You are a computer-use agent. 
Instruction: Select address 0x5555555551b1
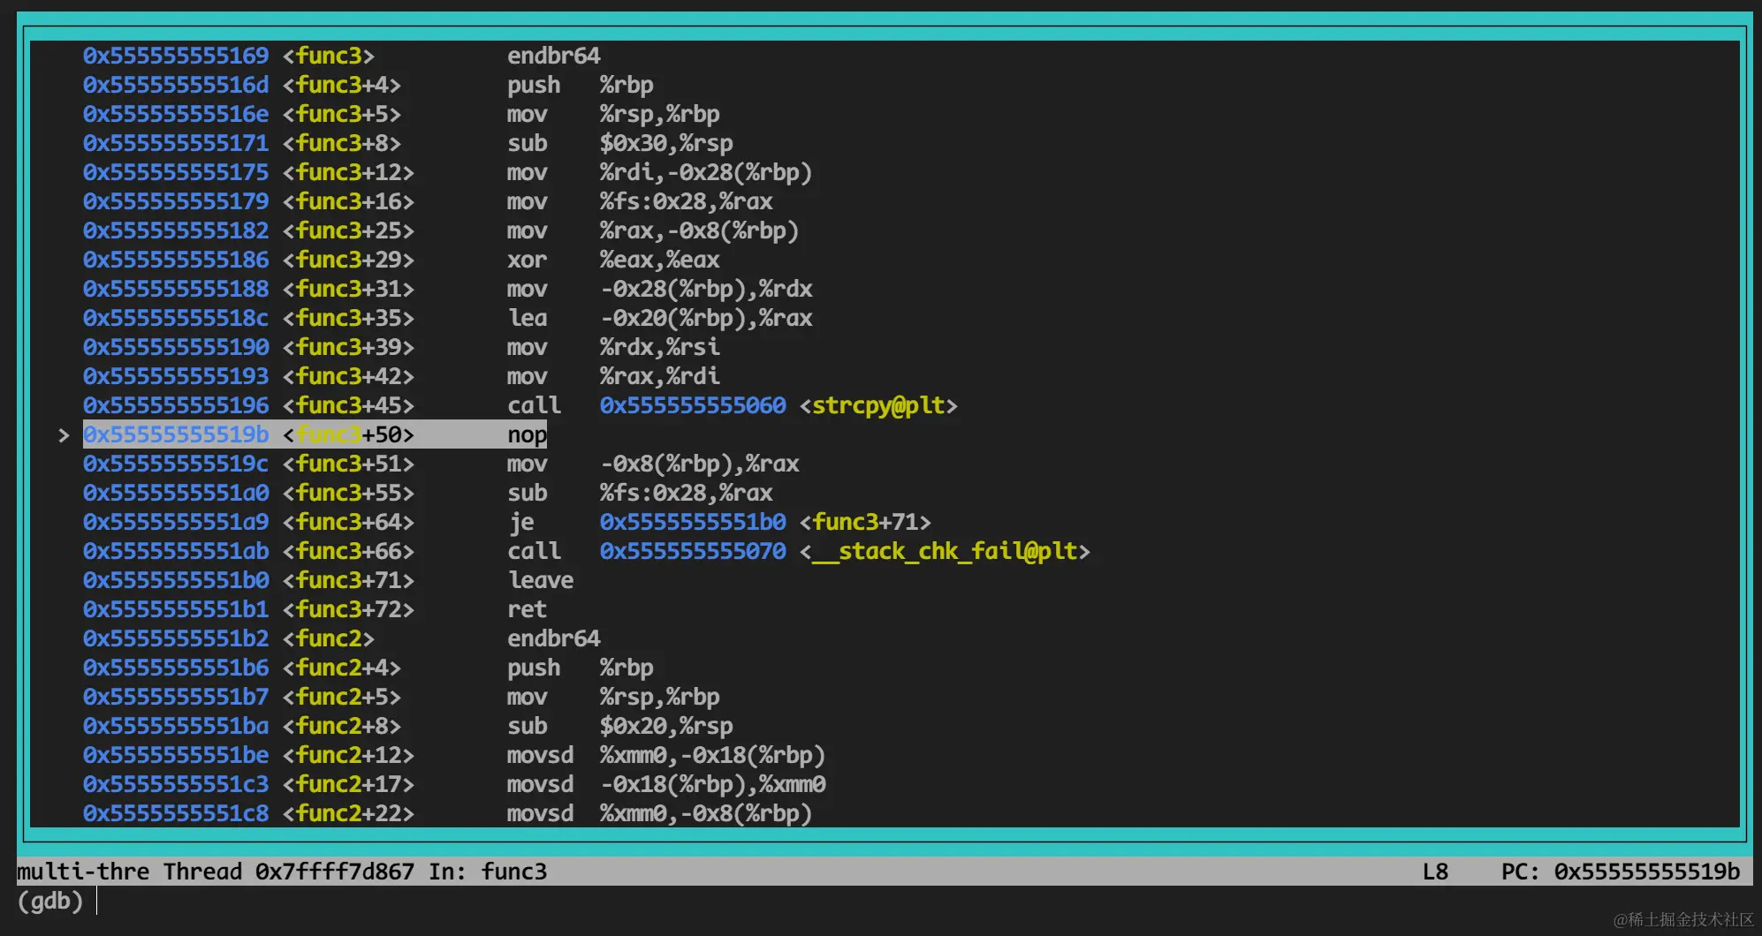(176, 609)
